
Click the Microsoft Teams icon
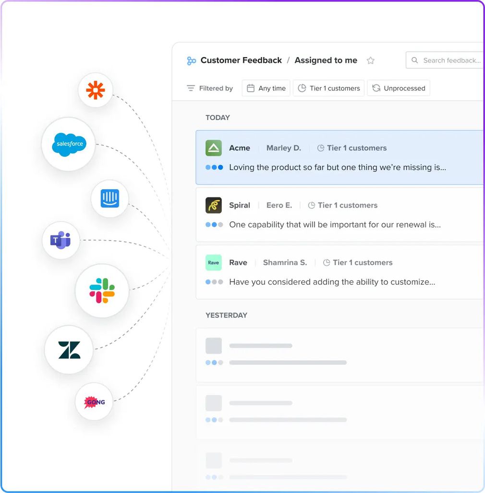(61, 240)
